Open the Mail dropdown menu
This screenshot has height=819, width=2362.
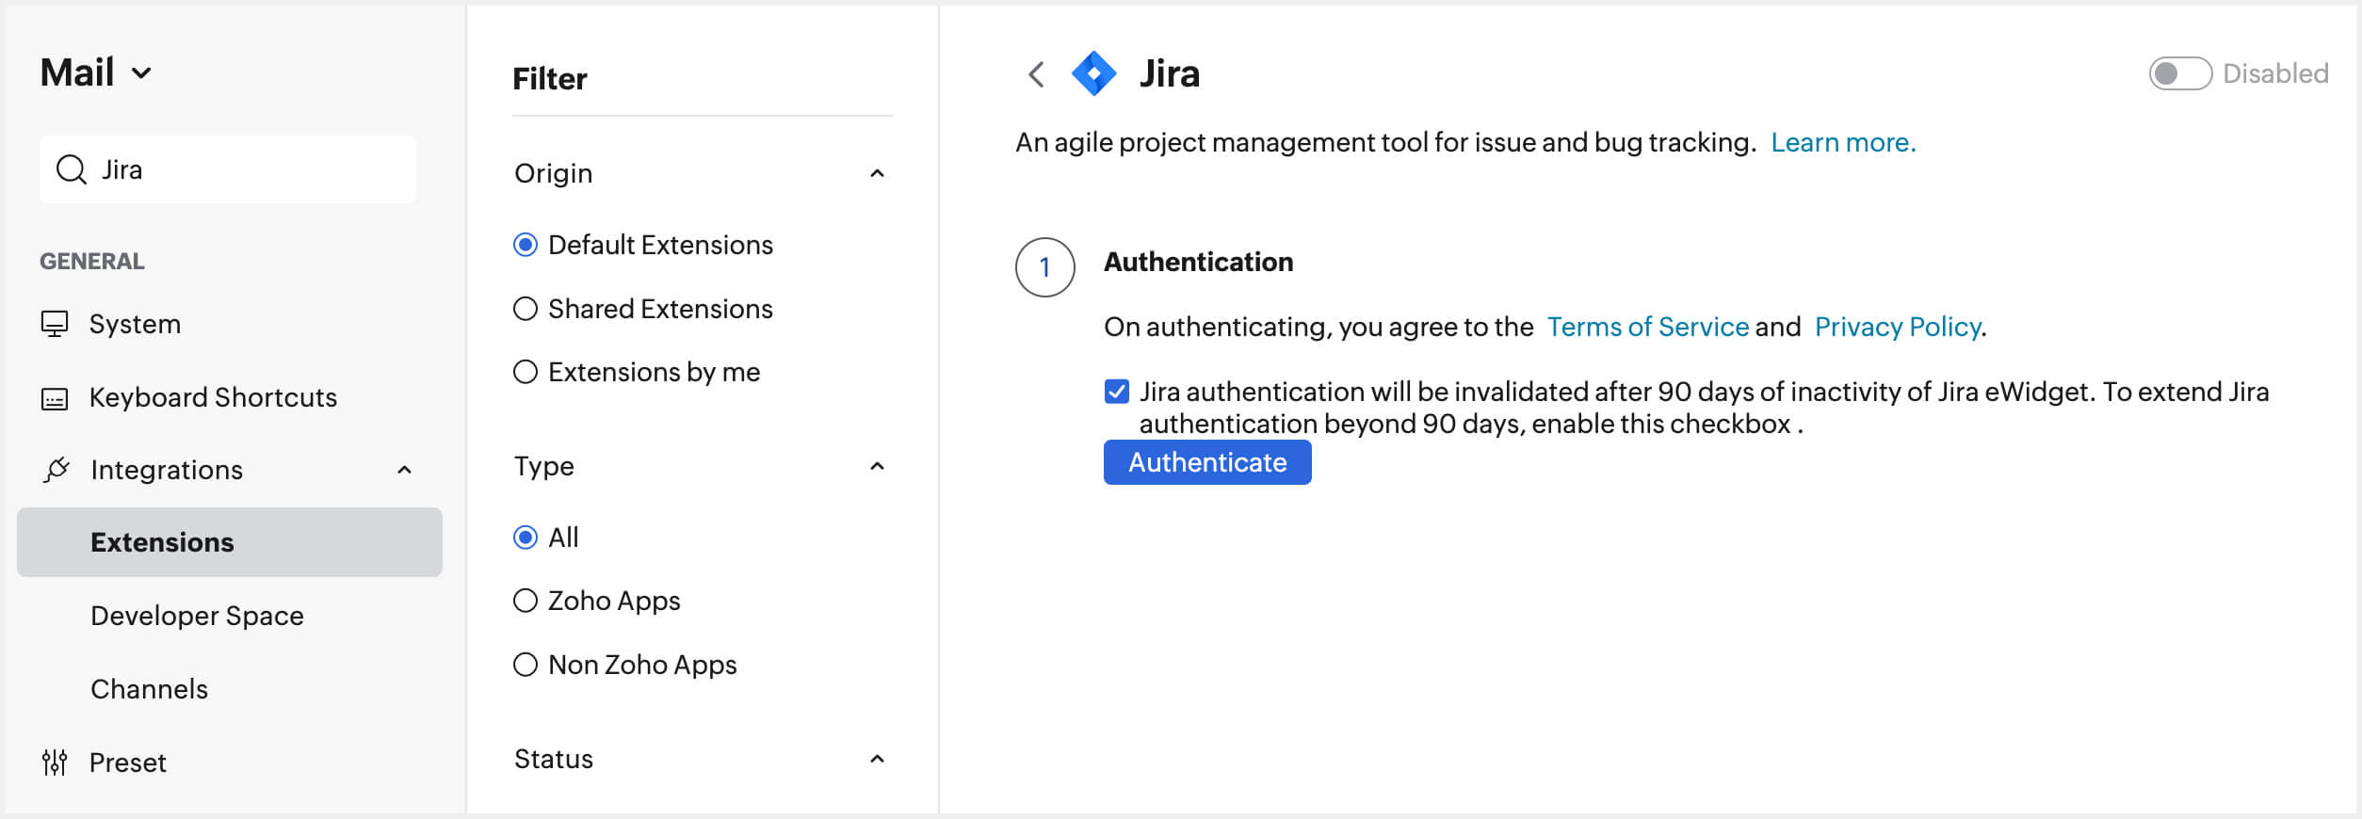pos(95,72)
